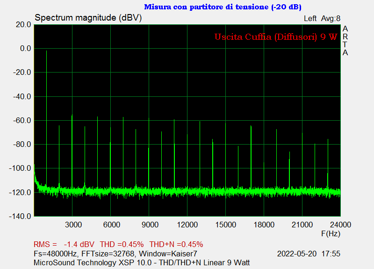The width and height of the screenshot is (374, 269).
Task: Click the 'THD+N =0.45%' readout
Action: click(x=176, y=244)
